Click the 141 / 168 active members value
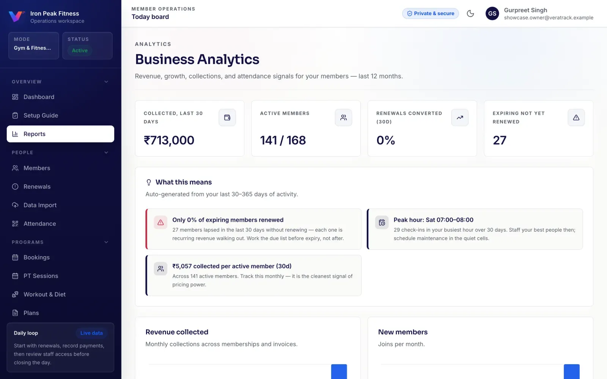Image resolution: width=607 pixels, height=379 pixels. pos(283,140)
